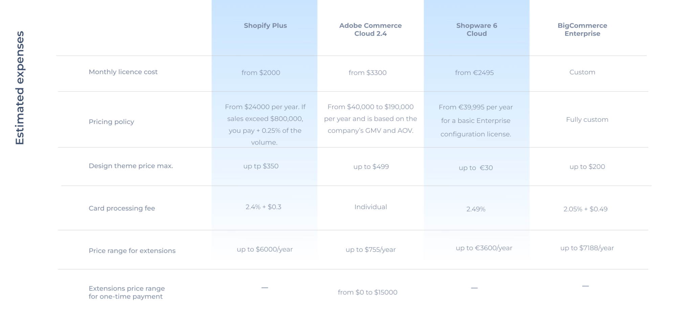
Task: Click the 'from $3300' Adobe licence cell
Action: [367, 72]
